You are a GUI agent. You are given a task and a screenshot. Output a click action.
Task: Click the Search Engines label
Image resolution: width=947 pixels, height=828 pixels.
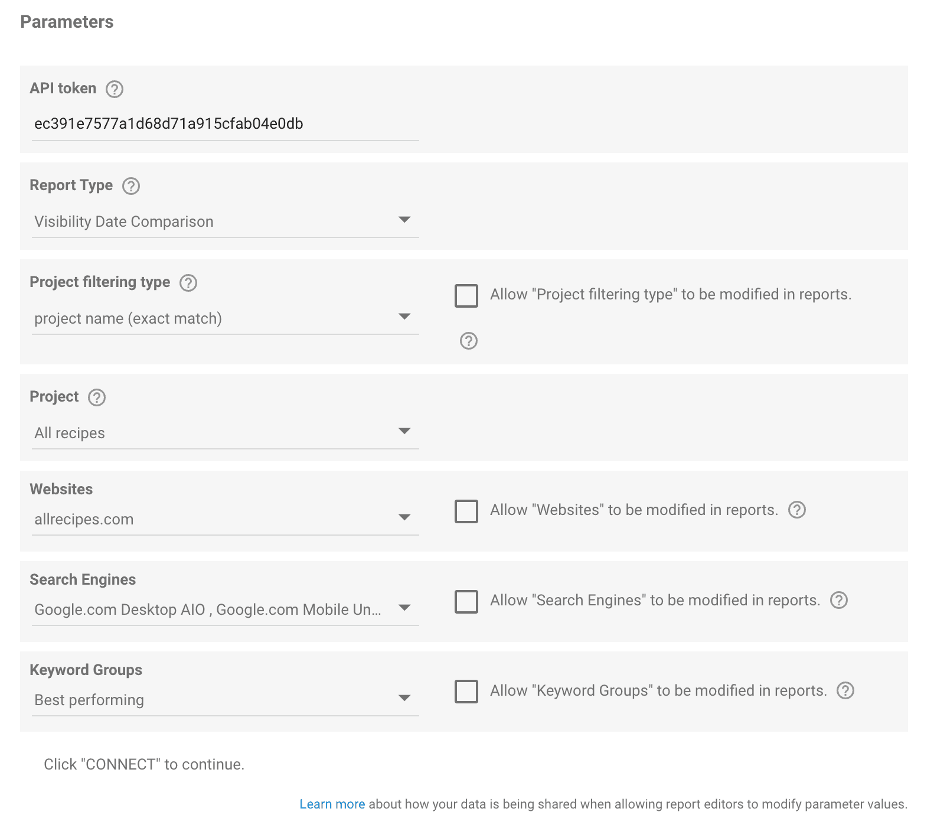[x=83, y=579]
